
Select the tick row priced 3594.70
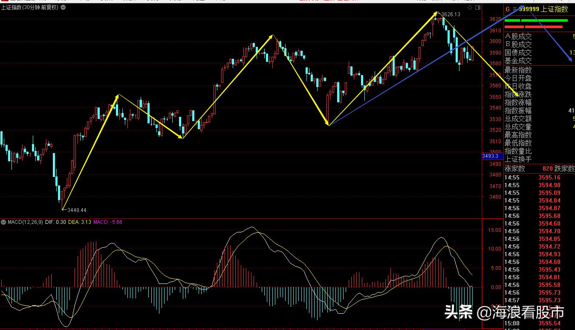tap(540, 231)
